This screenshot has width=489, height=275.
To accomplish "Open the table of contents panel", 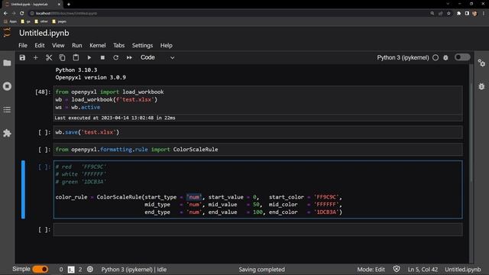I will pyautogui.click(x=7, y=110).
